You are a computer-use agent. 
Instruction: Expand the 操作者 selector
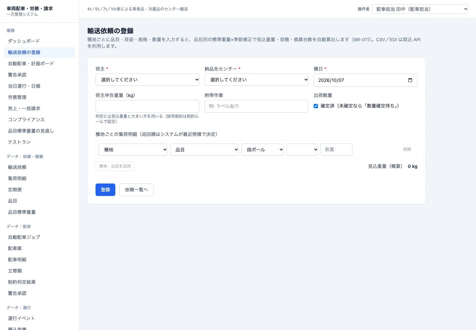[420, 9]
